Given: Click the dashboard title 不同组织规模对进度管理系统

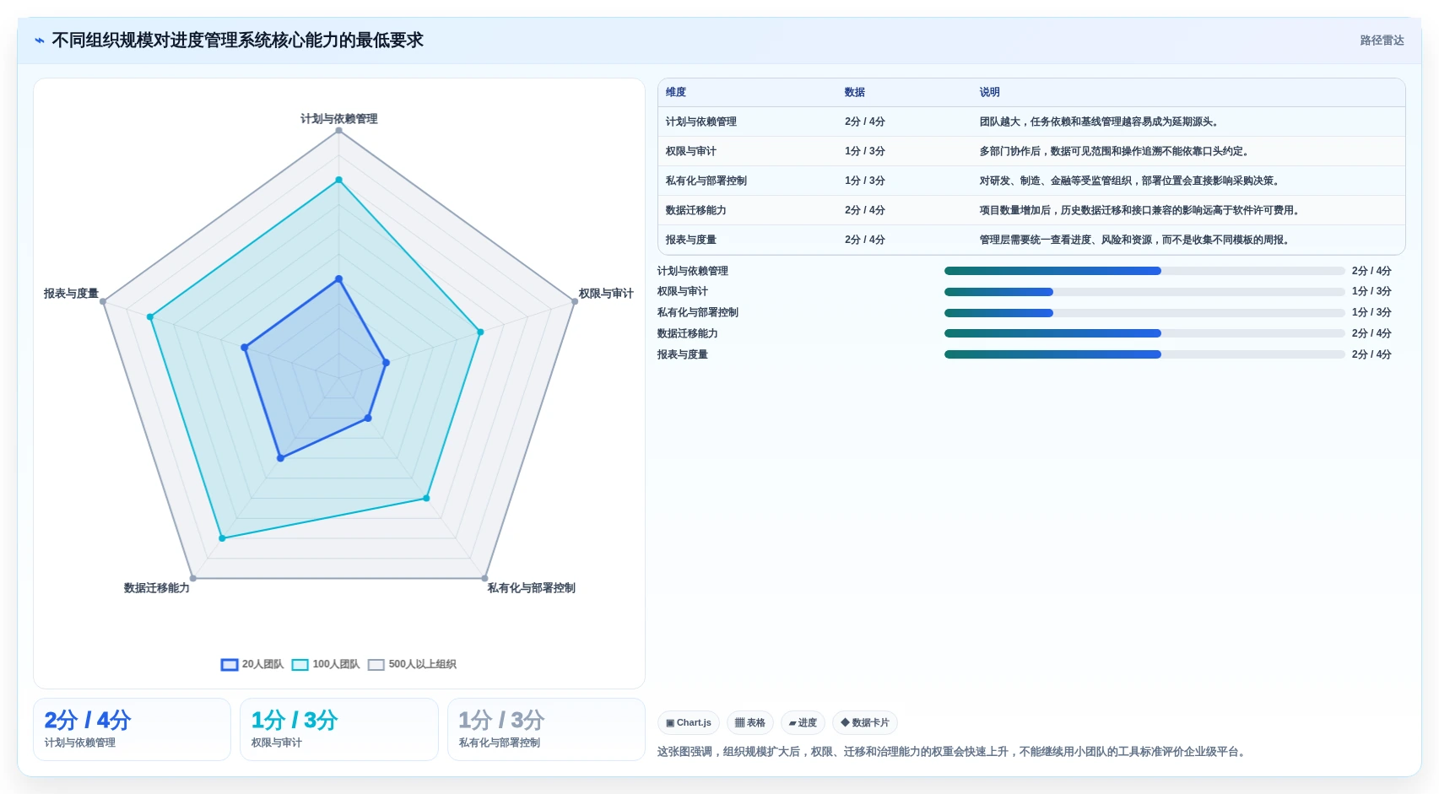Looking at the screenshot, I should (237, 41).
